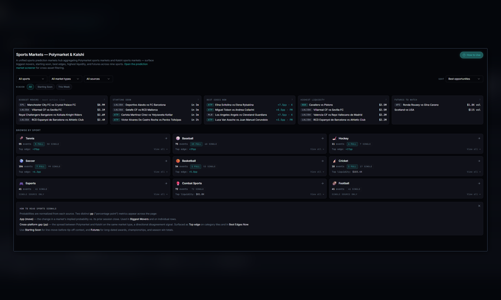Open Esports card arrow icon

click(x=166, y=183)
